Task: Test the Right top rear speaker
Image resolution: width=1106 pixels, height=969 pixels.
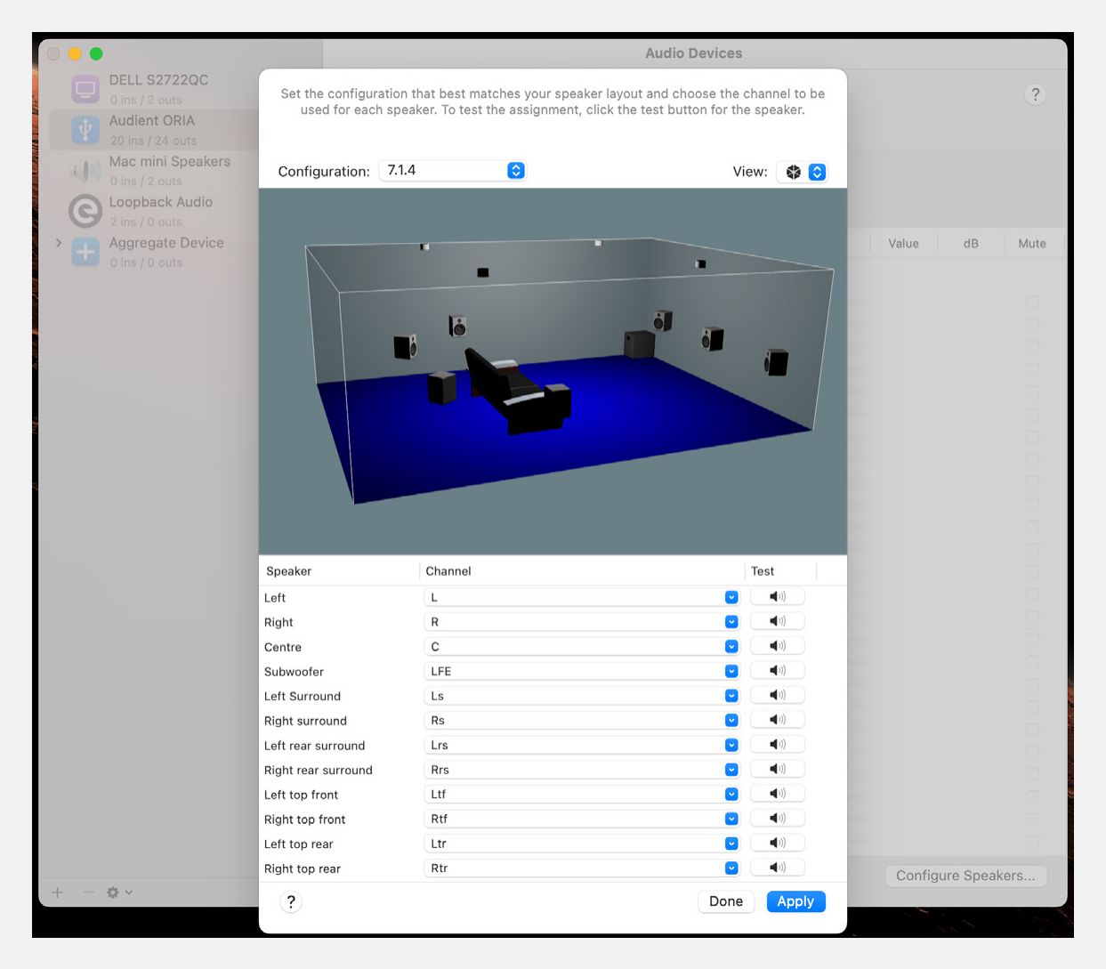Action: pyautogui.click(x=777, y=868)
